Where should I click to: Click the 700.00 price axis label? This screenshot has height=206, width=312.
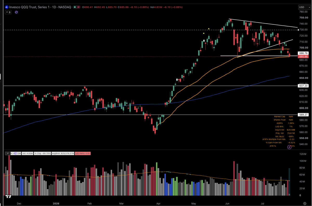303,48
